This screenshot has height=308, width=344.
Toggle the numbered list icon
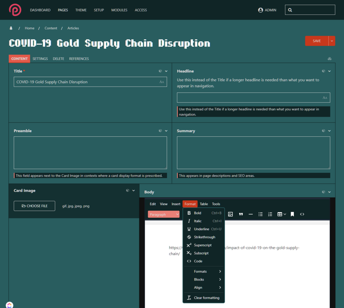[270, 214]
